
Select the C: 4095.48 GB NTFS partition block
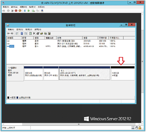(85, 73)
